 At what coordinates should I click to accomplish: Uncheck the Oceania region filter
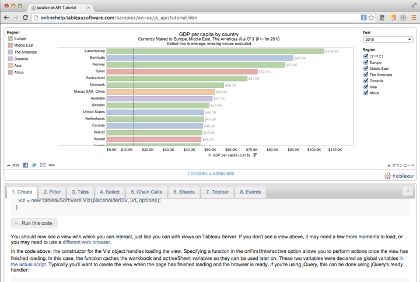tap(366, 81)
